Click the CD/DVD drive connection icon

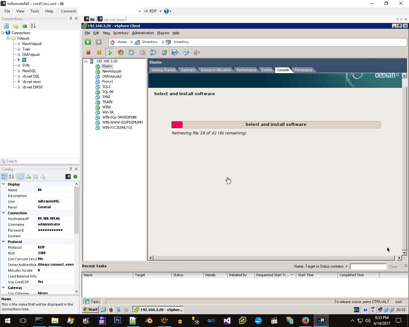click(x=186, y=53)
